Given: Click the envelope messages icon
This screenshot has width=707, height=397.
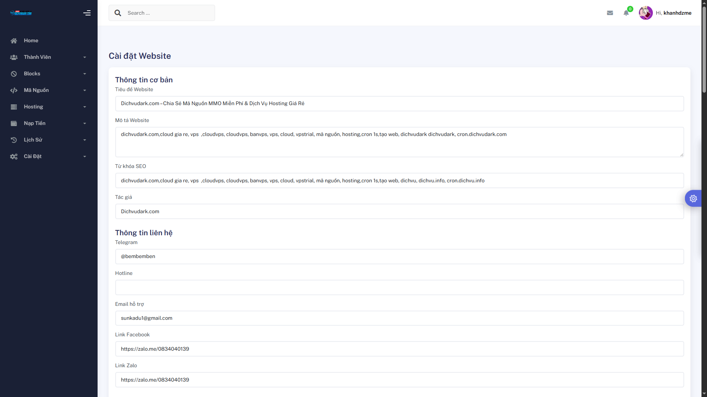Looking at the screenshot, I should point(610,13).
